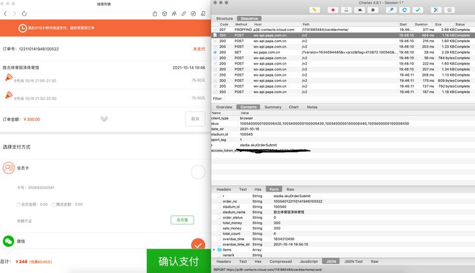Click the skus row in request contents
This screenshot has height=273, width=475.
(343, 123)
